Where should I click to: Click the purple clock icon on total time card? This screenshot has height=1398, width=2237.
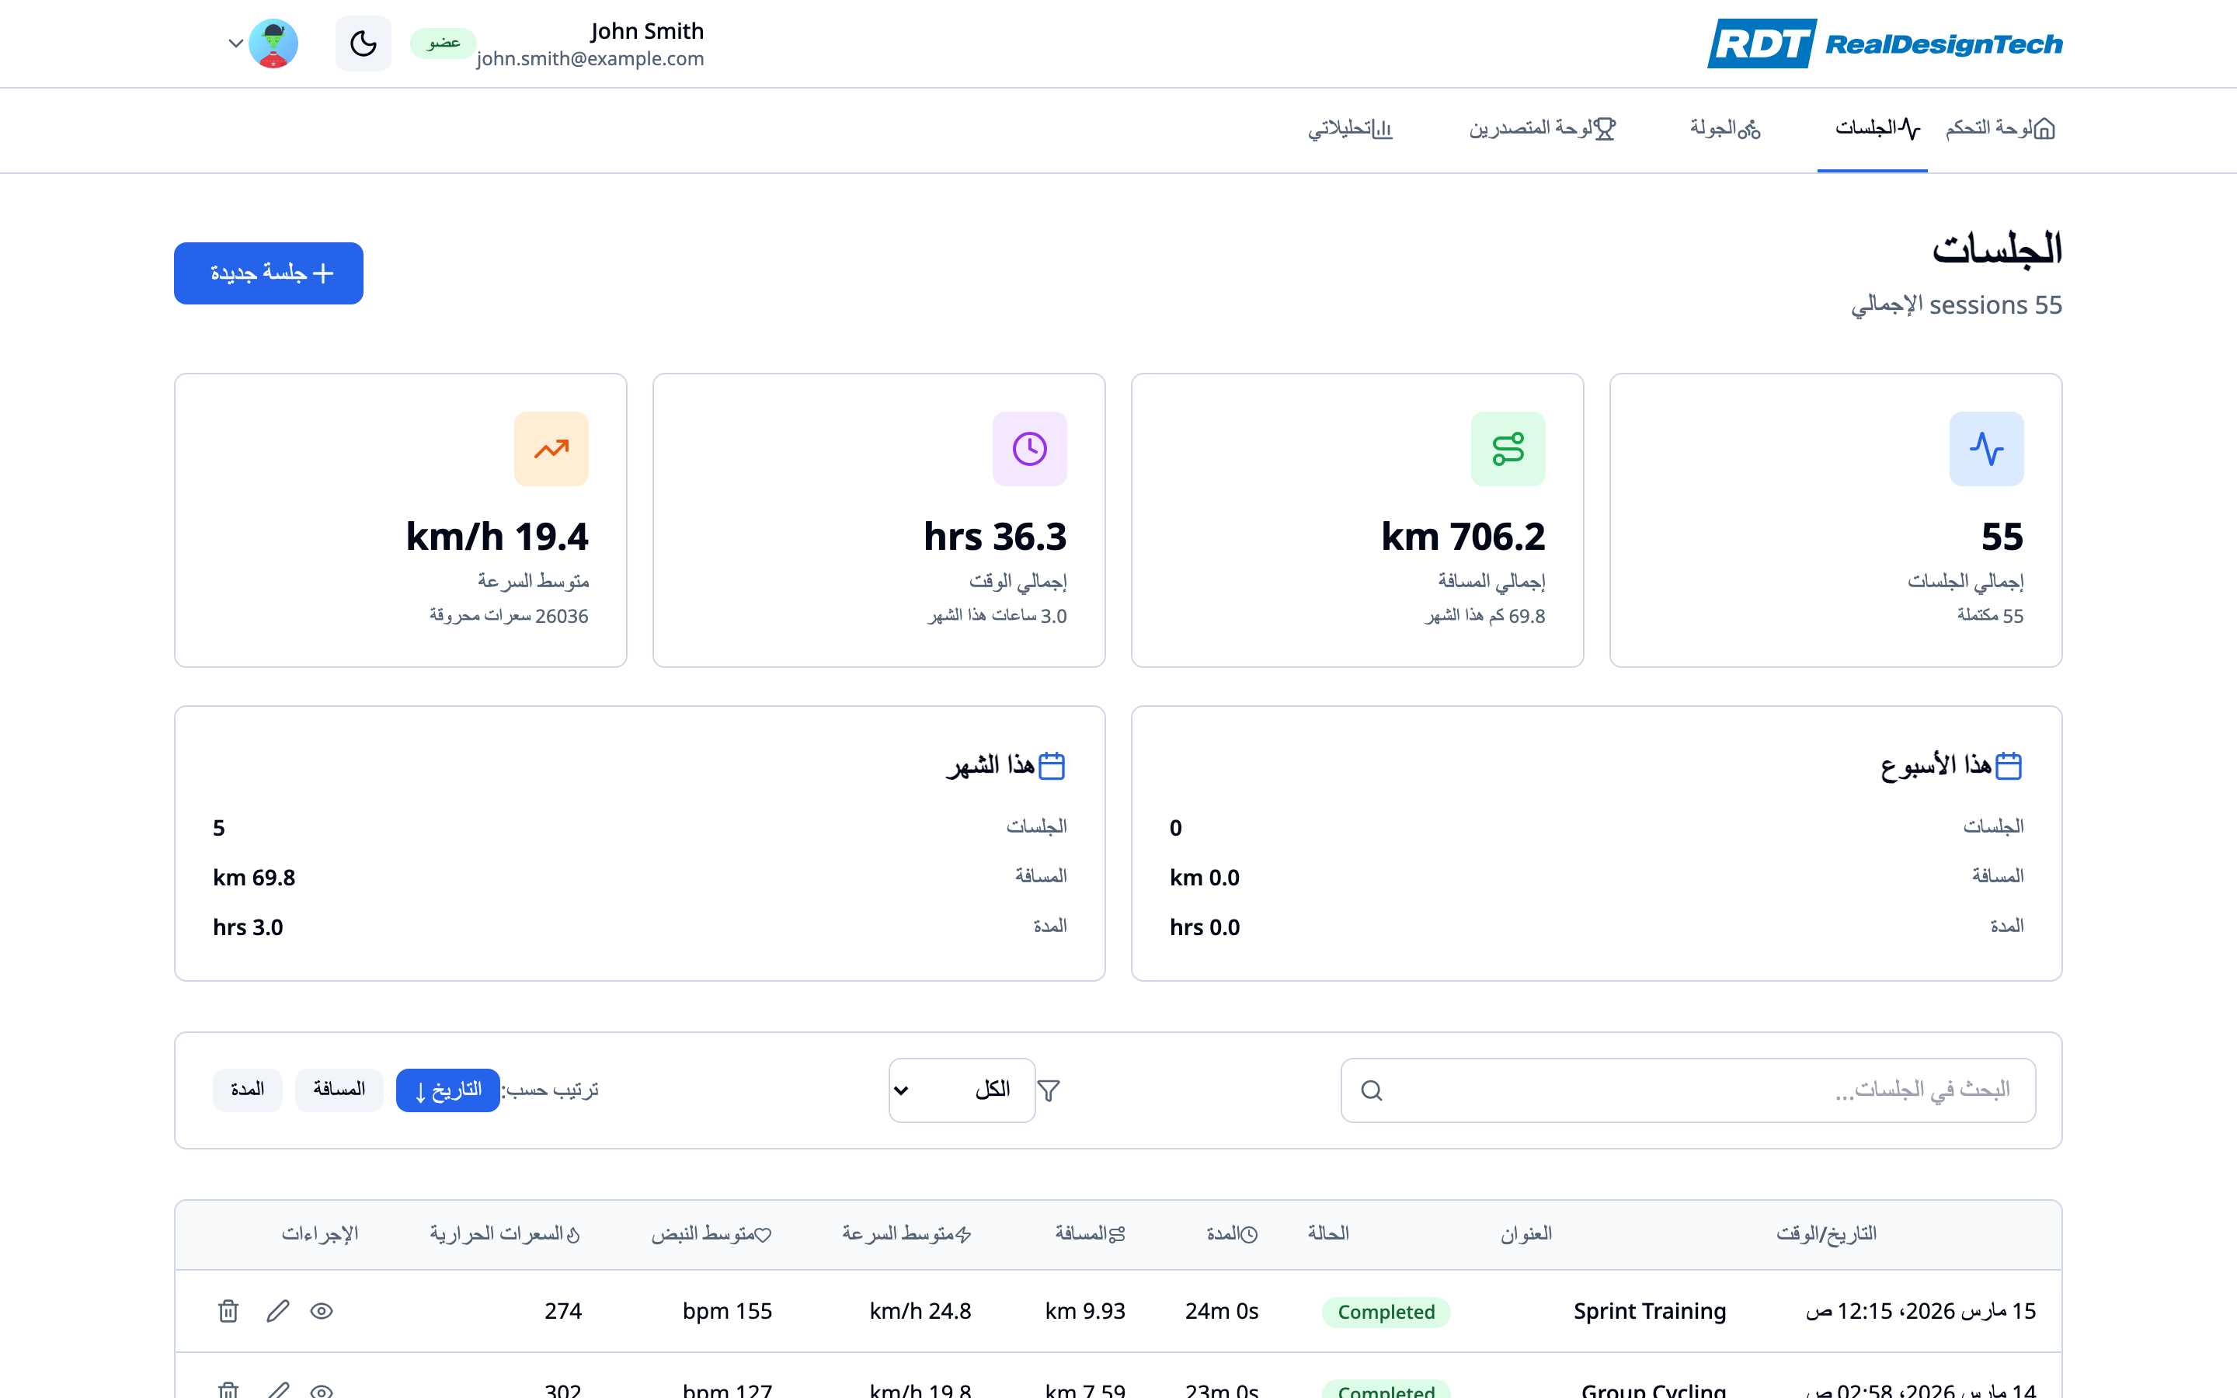(1030, 448)
